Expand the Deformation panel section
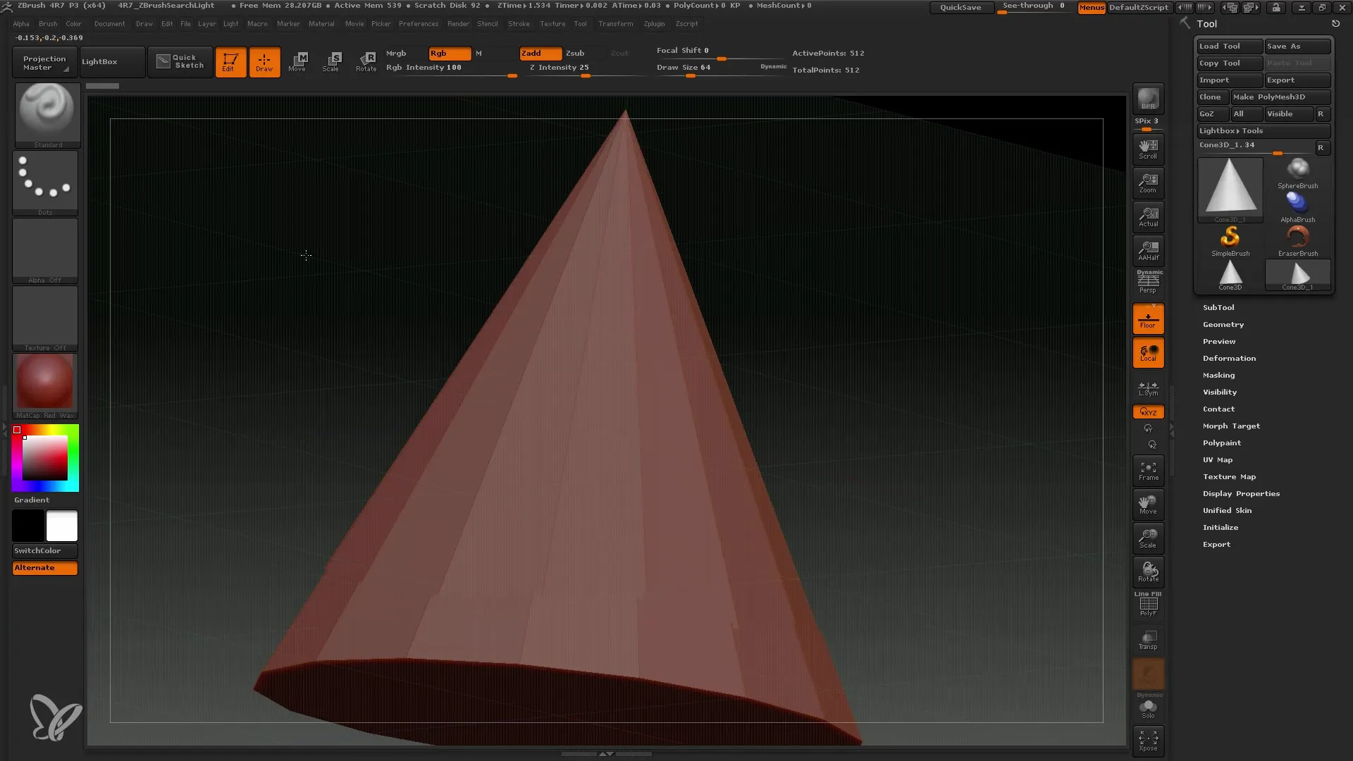 tap(1230, 358)
